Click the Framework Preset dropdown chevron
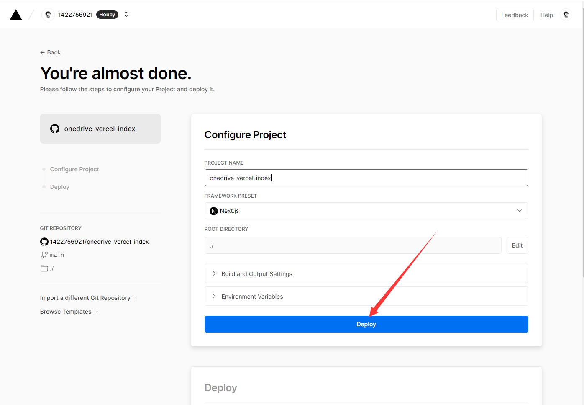Screen dimensions: 584x405 pos(520,211)
